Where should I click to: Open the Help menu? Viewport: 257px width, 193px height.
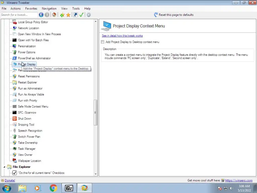coord(87,9)
